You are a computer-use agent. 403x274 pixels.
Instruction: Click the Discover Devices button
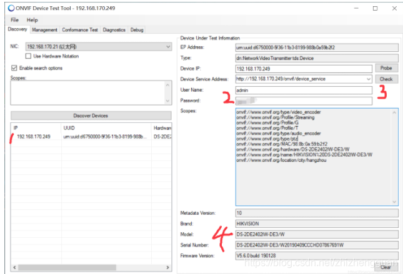tap(91, 115)
